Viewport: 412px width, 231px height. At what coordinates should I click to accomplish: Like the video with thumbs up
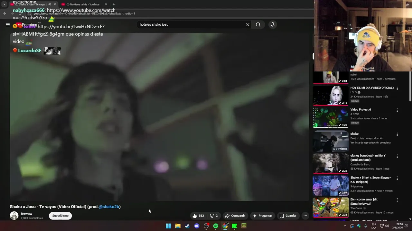click(x=198, y=216)
